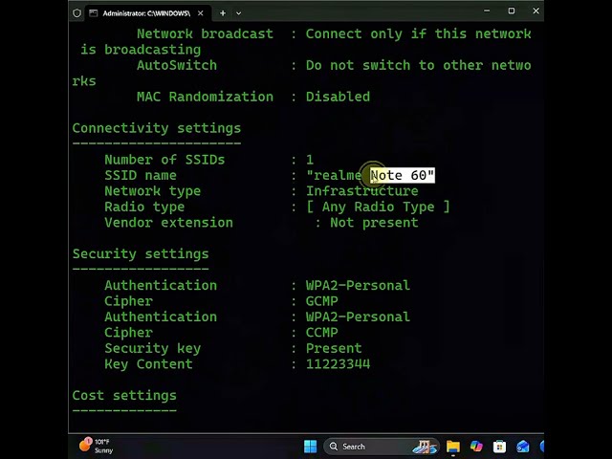Viewport: 612px width, 459px height.
Task: Open the Mail app on the taskbar
Action: coord(523,447)
